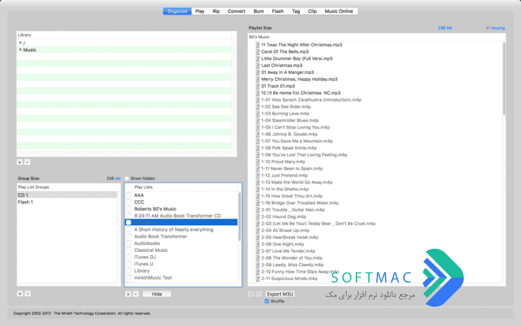Click the Play Lists scrollbar

click(239, 217)
